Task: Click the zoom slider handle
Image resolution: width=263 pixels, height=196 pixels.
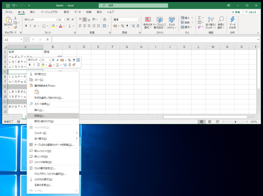Action: click(x=235, y=122)
